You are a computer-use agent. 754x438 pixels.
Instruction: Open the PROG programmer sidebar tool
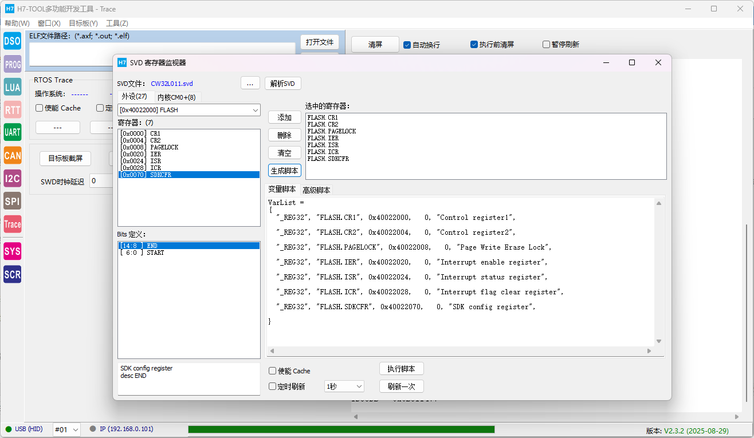[12, 64]
